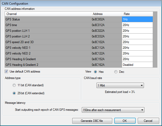Click the GPS velocity NED 1 rate cell
The width and height of the screenshot is (162, 126).
tap(137, 48)
